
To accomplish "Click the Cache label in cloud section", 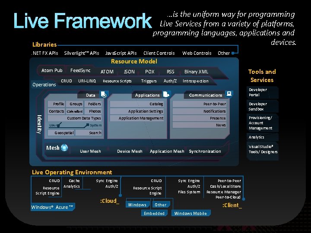I will pyautogui.click(x=74, y=181).
